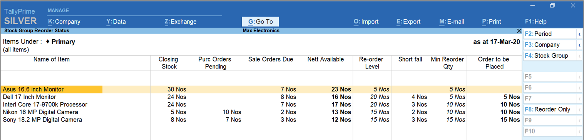Click Nikon closing stock 5 Nos
The height and width of the screenshot is (140, 584).
178,112
